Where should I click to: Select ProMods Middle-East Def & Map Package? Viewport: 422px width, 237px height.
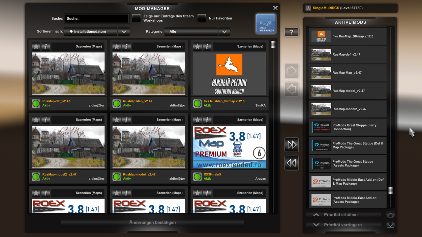coord(347,182)
